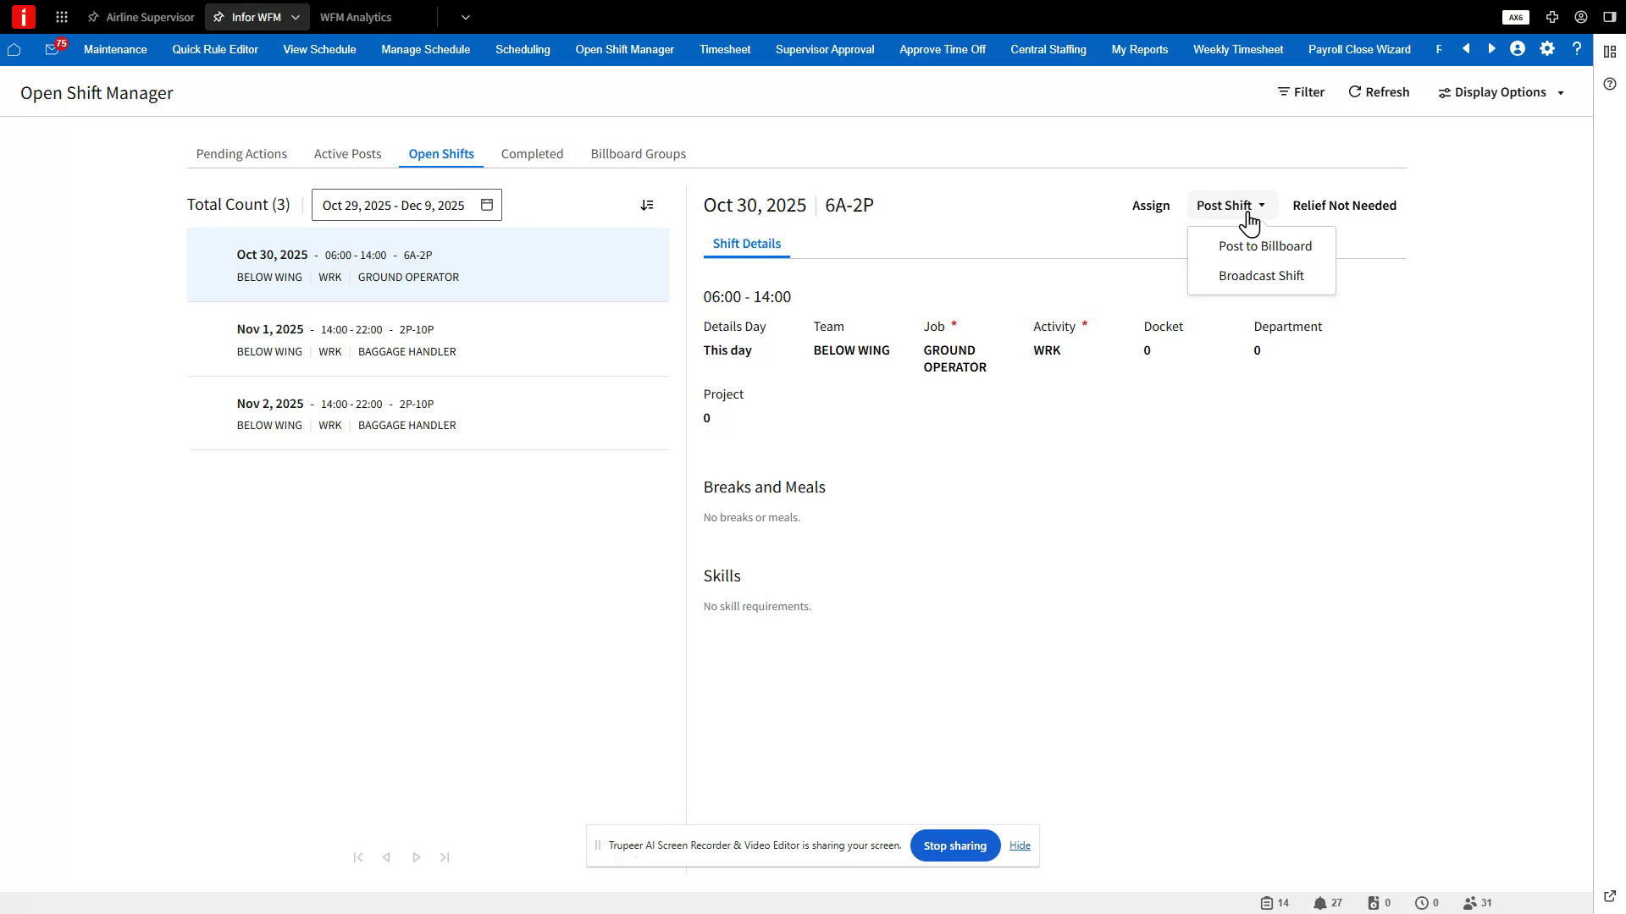Expand the Display Options dropdown
Viewport: 1626px width, 914px height.
1501,91
